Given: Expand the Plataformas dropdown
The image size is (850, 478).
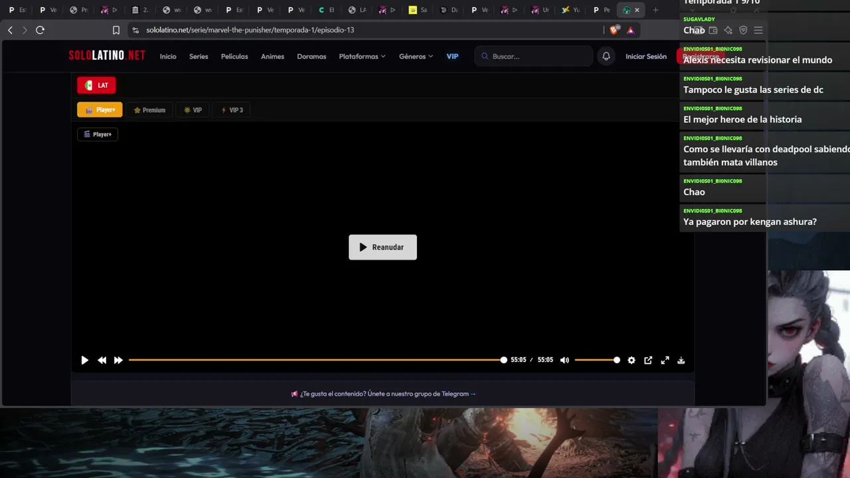Looking at the screenshot, I should (x=362, y=56).
